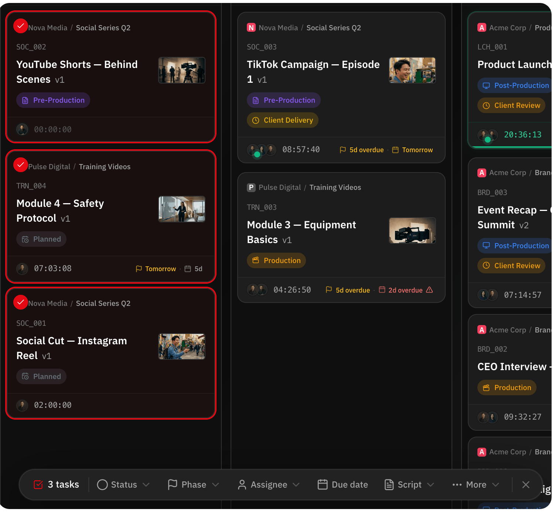
Task: Click the Planned tag on Social Cut card
Action: (41, 376)
